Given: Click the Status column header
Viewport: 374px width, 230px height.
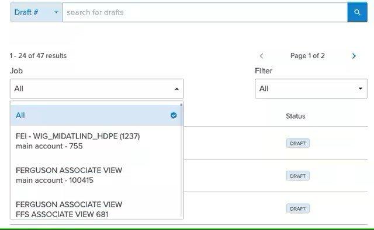Looking at the screenshot, I should pos(296,116).
